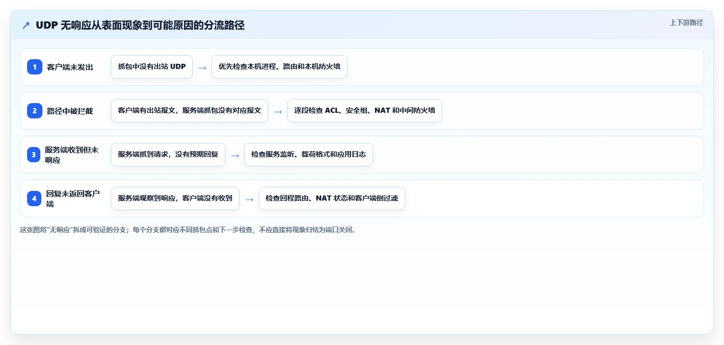Screen dimensions: 724x345
Task: Click the '客户端未发出' row label
Action: (x=70, y=67)
